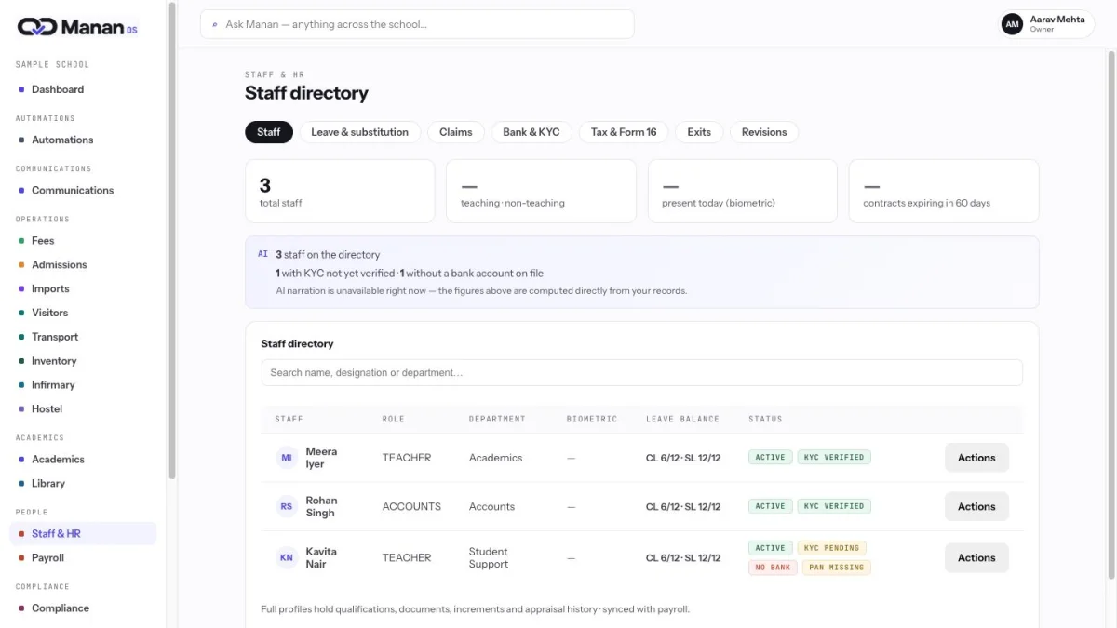Click the Ask Manan search bar
The width and height of the screenshot is (1117, 628).
[x=417, y=24]
